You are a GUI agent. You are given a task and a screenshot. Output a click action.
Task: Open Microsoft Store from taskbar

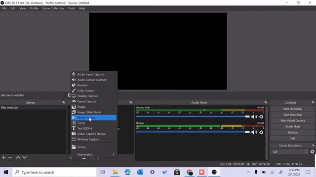tap(177, 172)
